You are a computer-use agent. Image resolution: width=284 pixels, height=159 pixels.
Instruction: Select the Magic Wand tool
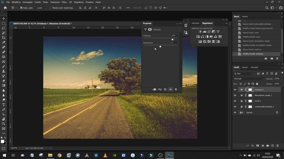coord(4,33)
